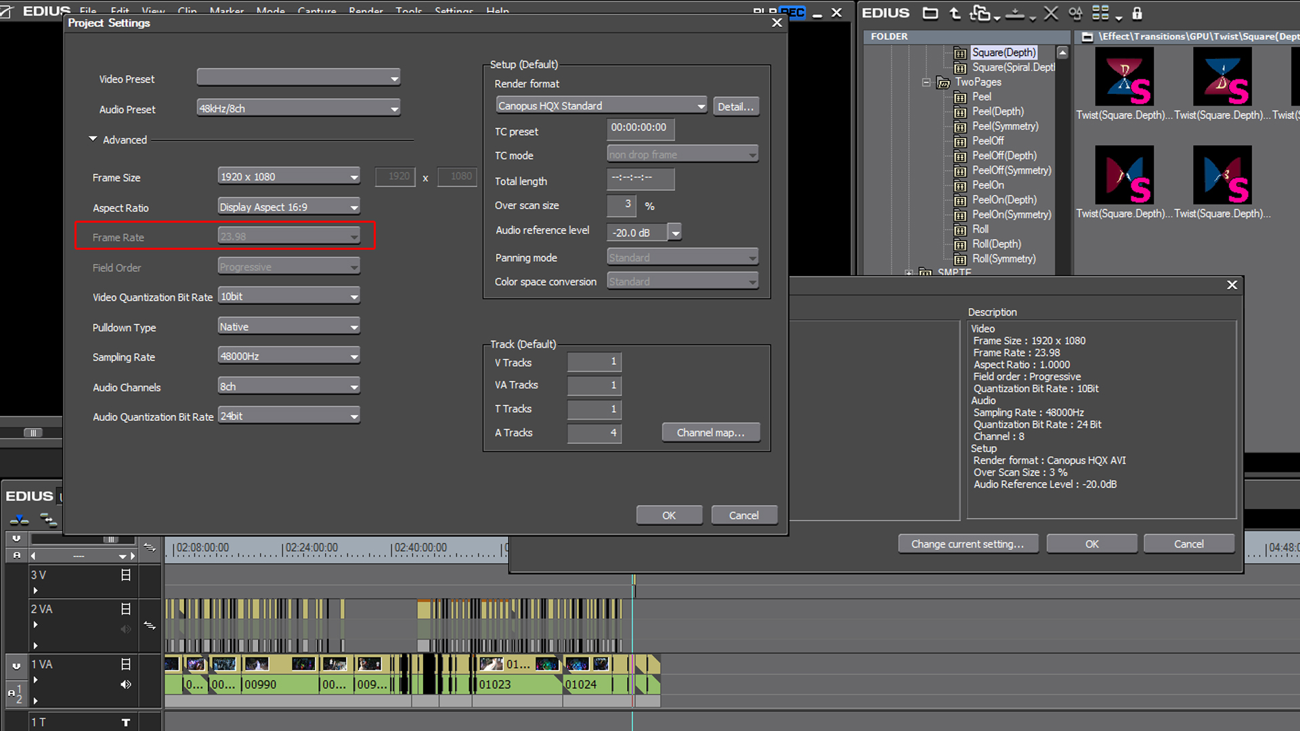Viewport: 1300px width, 731px height.
Task: Open the Frame Size dropdown
Action: click(x=289, y=177)
